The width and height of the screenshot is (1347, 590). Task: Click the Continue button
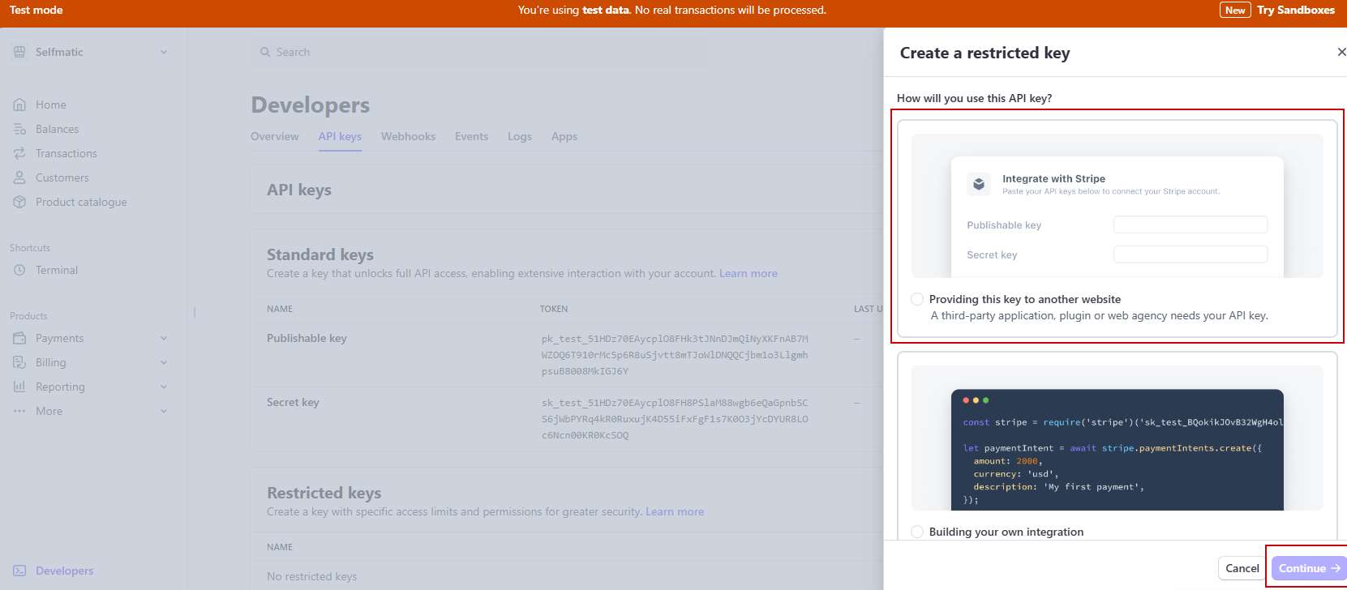(1309, 568)
